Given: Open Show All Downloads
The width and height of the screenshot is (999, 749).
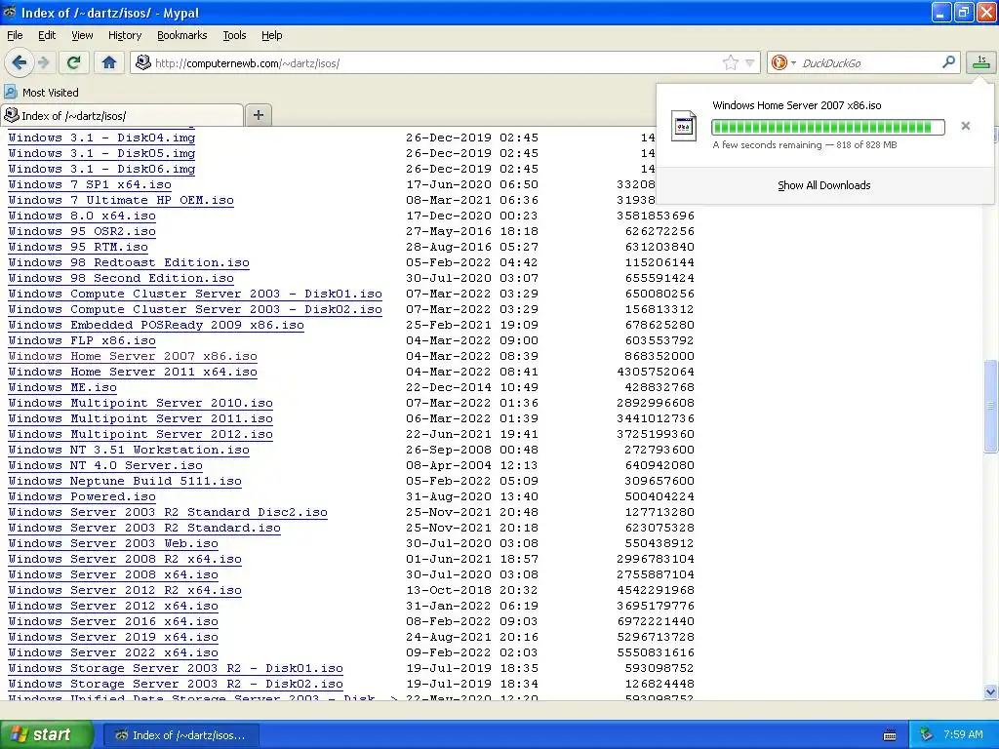Looking at the screenshot, I should tap(823, 185).
